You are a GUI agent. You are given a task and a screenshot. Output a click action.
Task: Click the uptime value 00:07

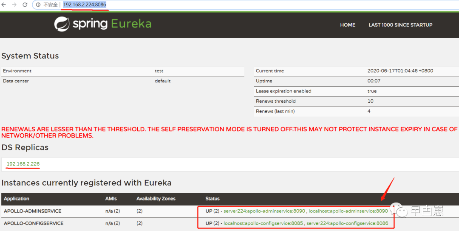(373, 81)
